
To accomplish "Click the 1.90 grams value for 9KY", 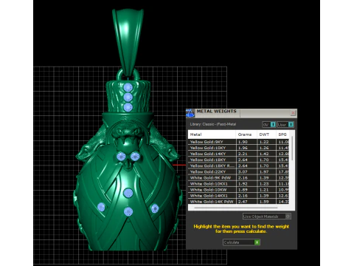I will pyautogui.click(x=243, y=142).
